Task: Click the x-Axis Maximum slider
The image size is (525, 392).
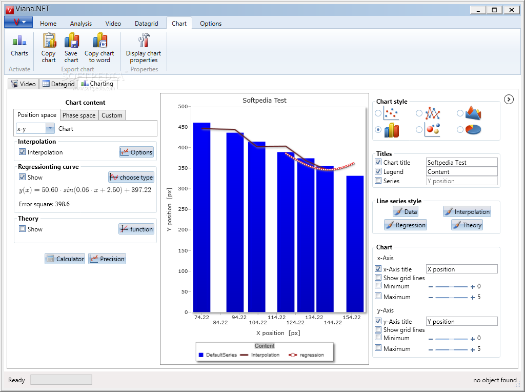Action: (x=451, y=298)
